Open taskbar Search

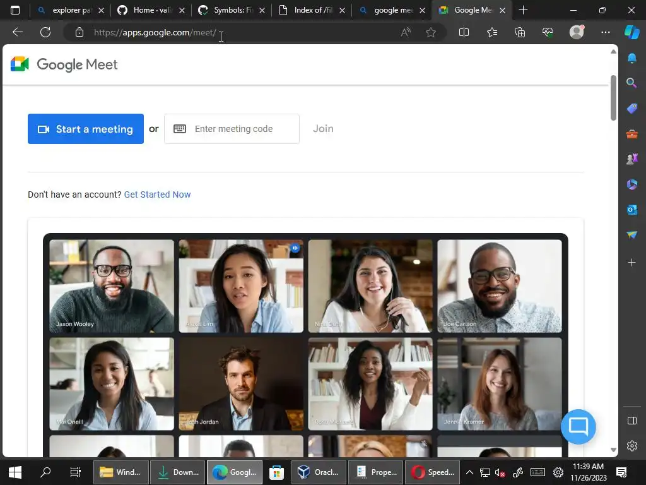click(x=45, y=472)
